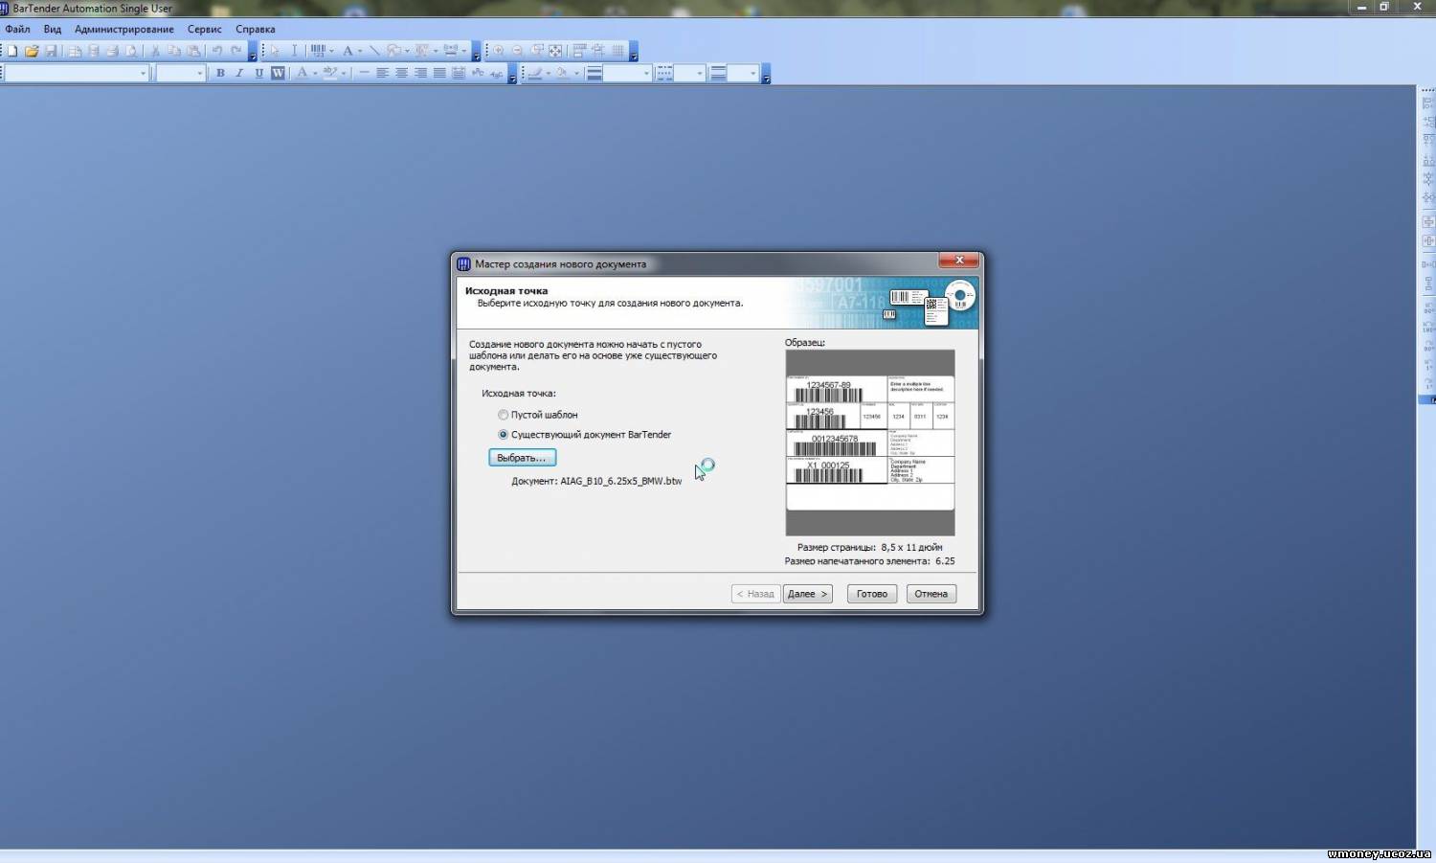1436x863 pixels.
Task: Expand the text tool dropdown arrow
Action: 360,51
